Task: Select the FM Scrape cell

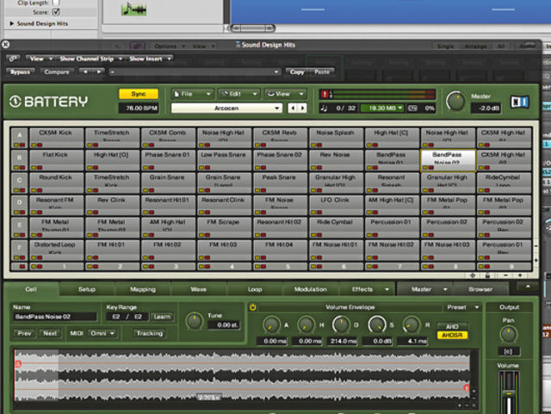Action: point(224,227)
